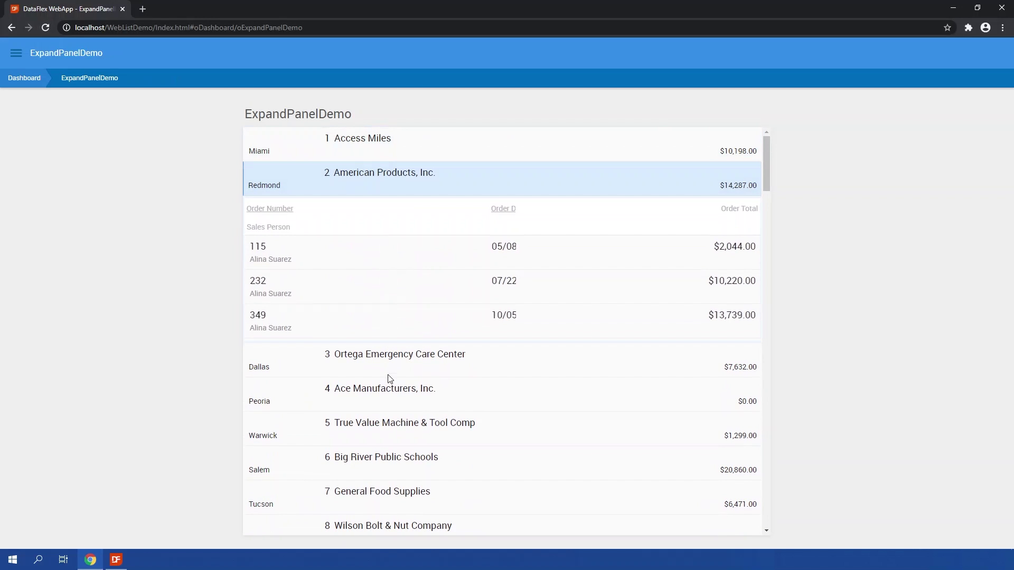
Task: Reload the page in the browser
Action: click(x=45, y=27)
